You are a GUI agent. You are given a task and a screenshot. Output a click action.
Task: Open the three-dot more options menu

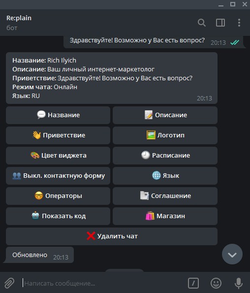point(239,23)
